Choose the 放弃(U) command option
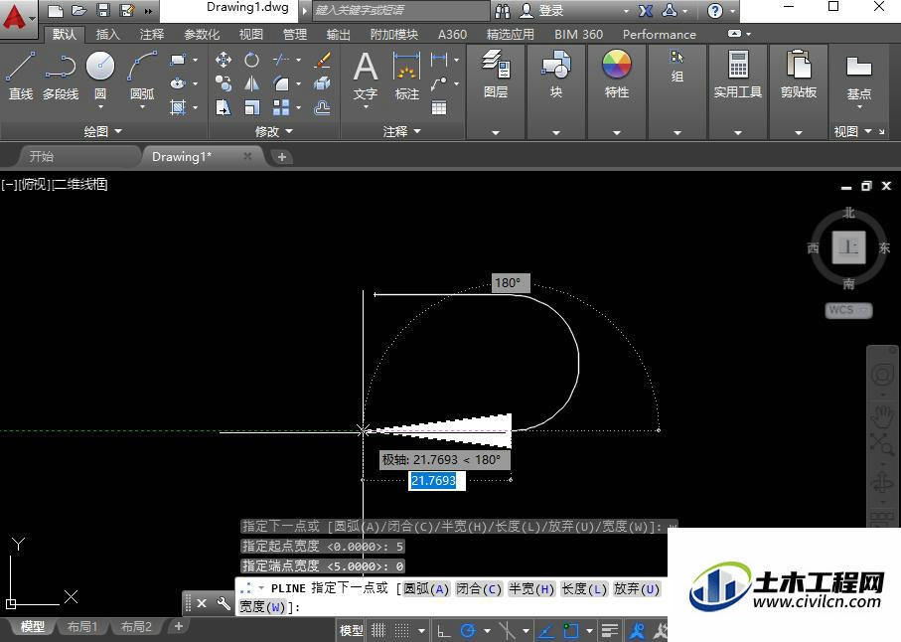Image resolution: width=901 pixels, height=642 pixels. [x=636, y=589]
